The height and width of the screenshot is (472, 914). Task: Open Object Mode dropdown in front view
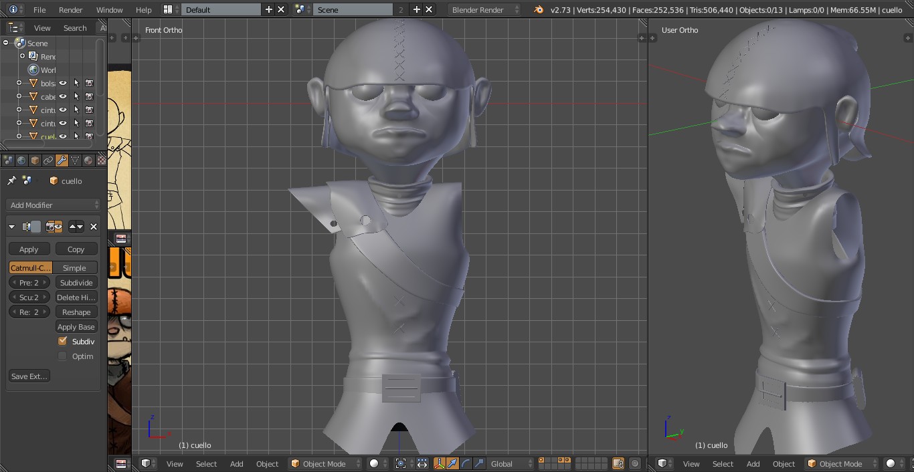[x=325, y=463]
